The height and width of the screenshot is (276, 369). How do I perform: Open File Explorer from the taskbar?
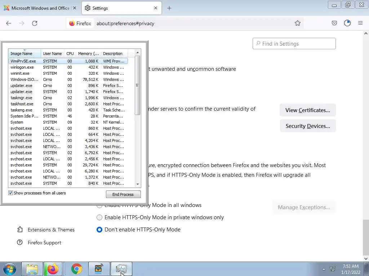32,269
